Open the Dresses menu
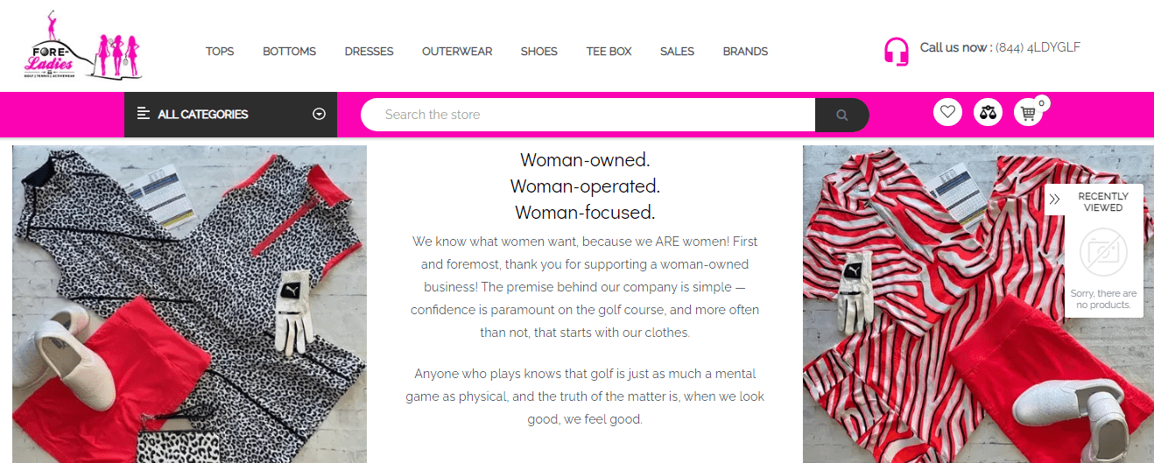The width and height of the screenshot is (1154, 463). 369,52
